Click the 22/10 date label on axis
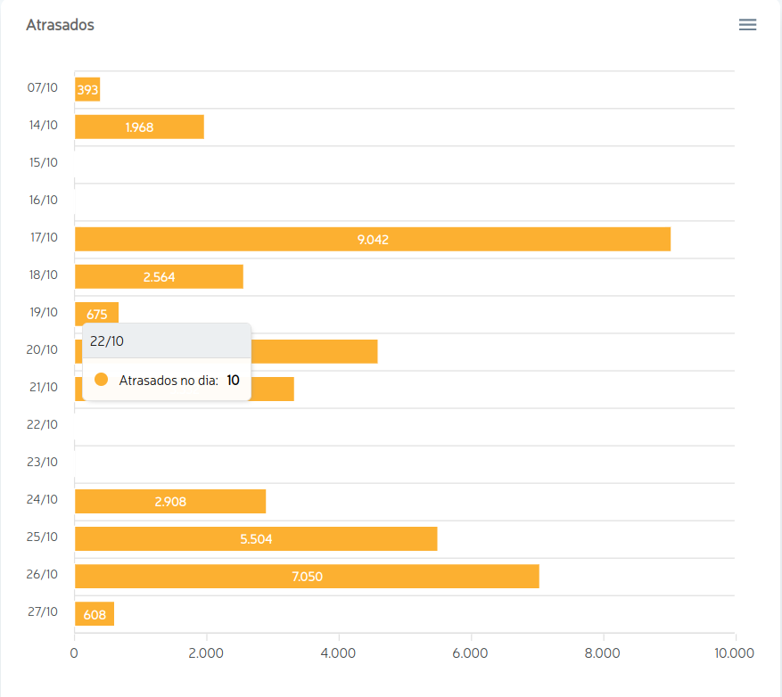782x697 pixels. (42, 424)
